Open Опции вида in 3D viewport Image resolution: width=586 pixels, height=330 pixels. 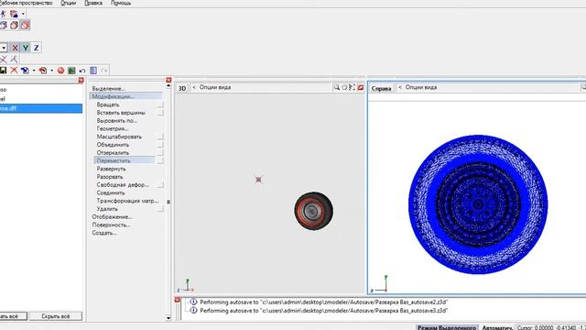(x=215, y=87)
